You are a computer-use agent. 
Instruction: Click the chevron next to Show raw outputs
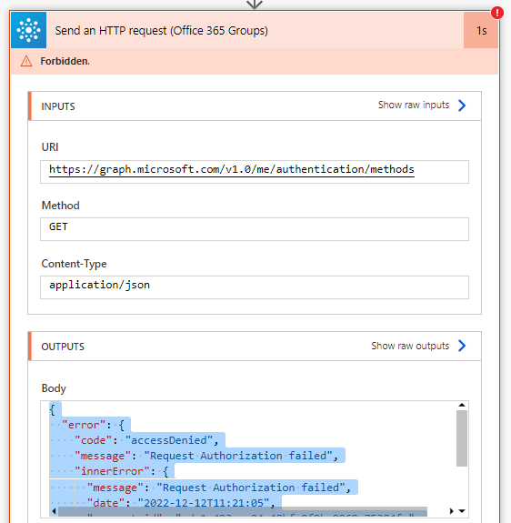[462, 346]
